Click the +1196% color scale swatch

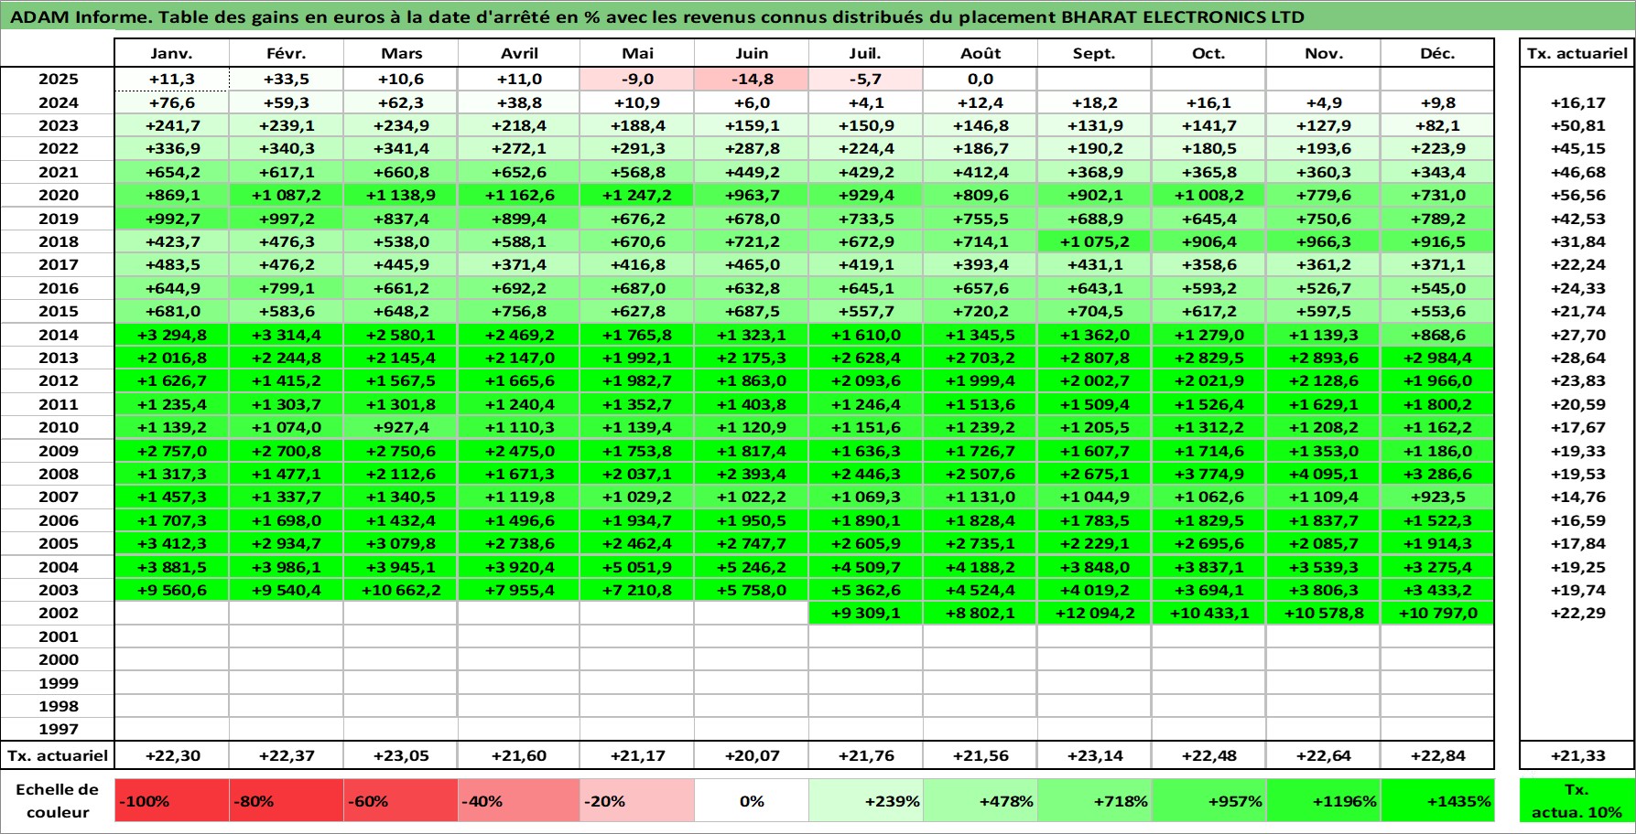click(x=1323, y=801)
